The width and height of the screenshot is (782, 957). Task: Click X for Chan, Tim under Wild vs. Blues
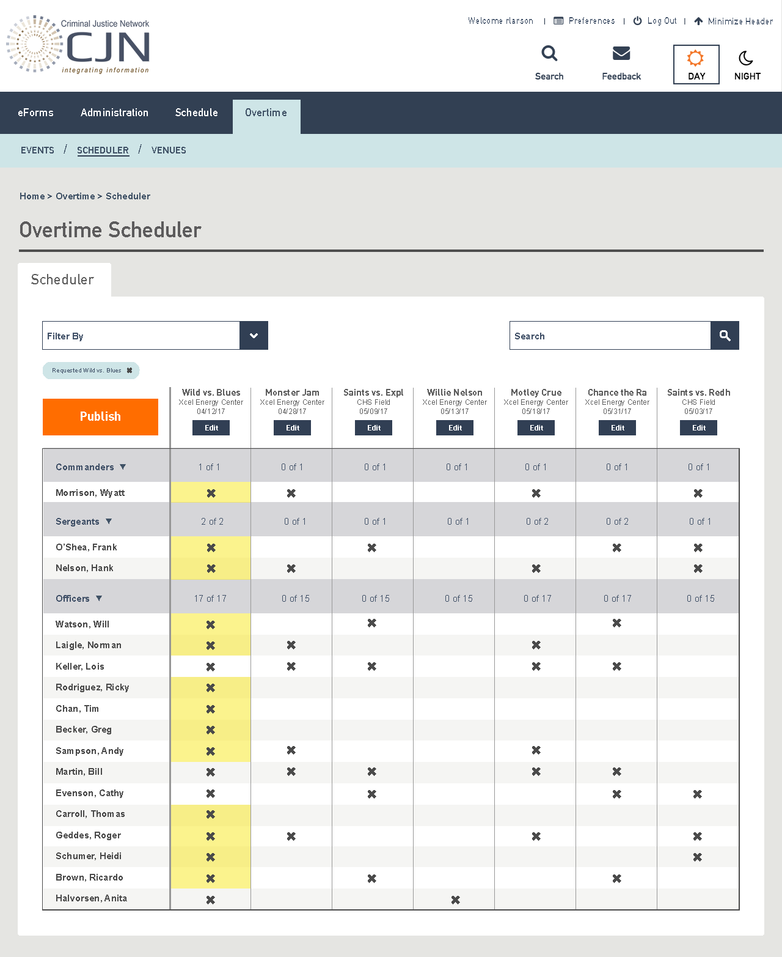(x=211, y=709)
